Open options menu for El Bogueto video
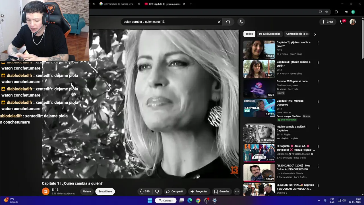The width and height of the screenshot is (364, 205). (x=318, y=147)
